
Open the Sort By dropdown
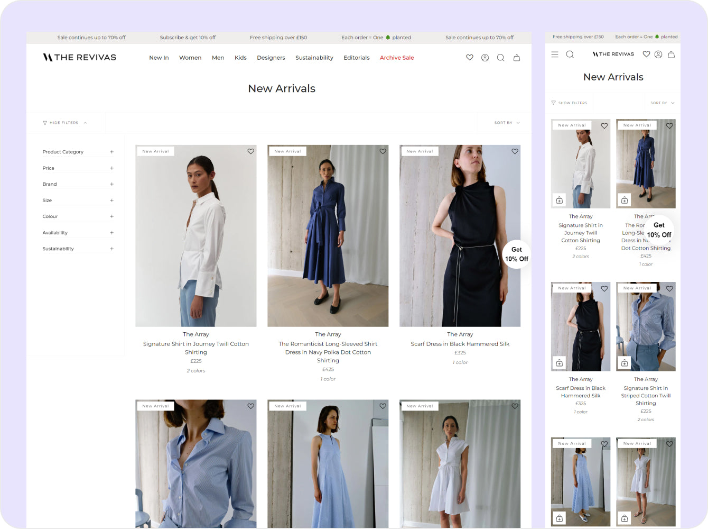click(505, 122)
